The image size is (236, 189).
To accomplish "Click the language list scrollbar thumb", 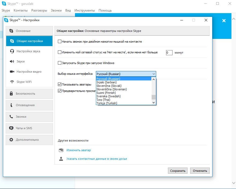I will click(x=153, y=97).
